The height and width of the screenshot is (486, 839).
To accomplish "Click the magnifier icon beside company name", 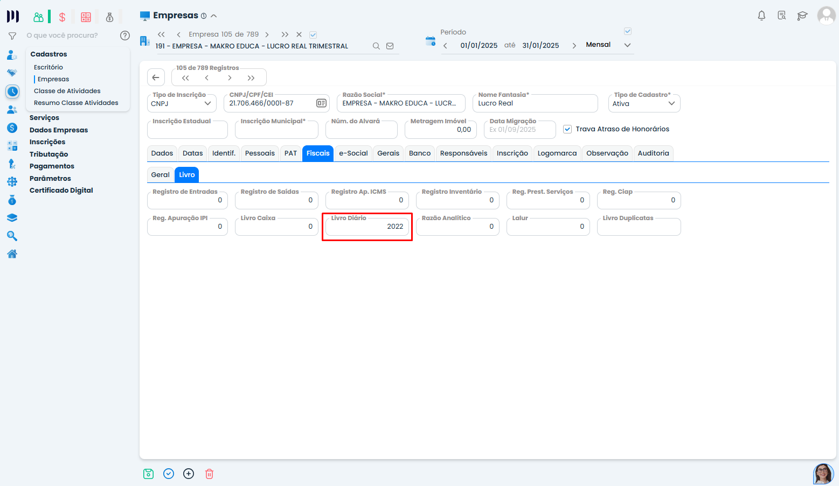I will [x=376, y=46].
